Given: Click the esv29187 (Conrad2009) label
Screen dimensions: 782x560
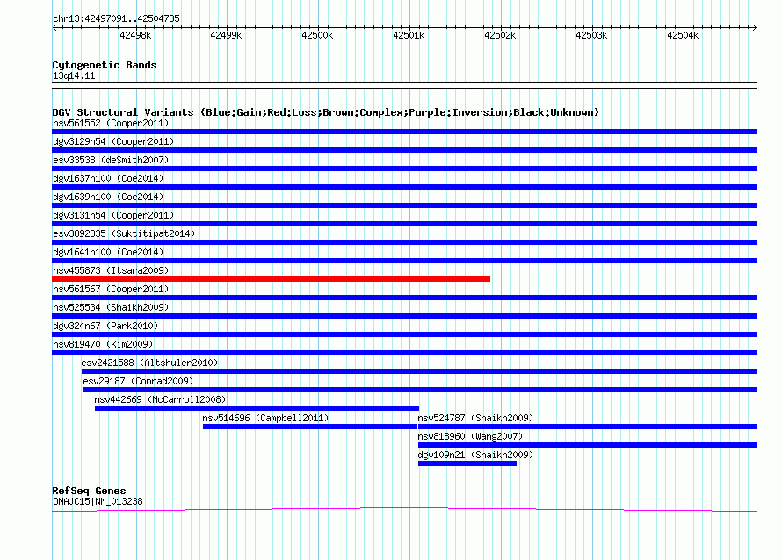Looking at the screenshot, I should pyautogui.click(x=138, y=381).
